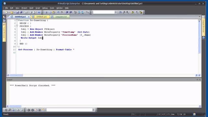Click the binoculars Find icon
The image size is (208, 117).
coord(121,12)
